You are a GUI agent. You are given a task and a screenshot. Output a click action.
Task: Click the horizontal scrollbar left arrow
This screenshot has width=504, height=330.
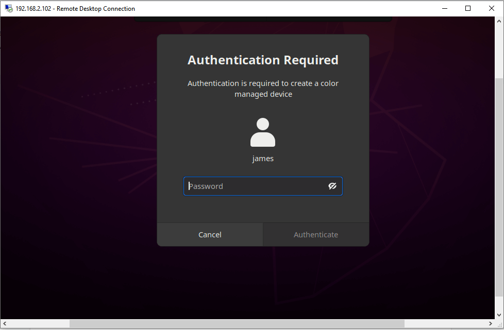pyautogui.click(x=5, y=324)
